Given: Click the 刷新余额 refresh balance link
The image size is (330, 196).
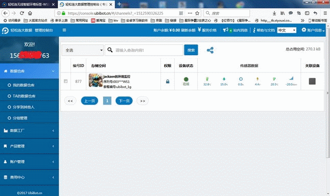Looking at the screenshot, I should [x=188, y=30].
